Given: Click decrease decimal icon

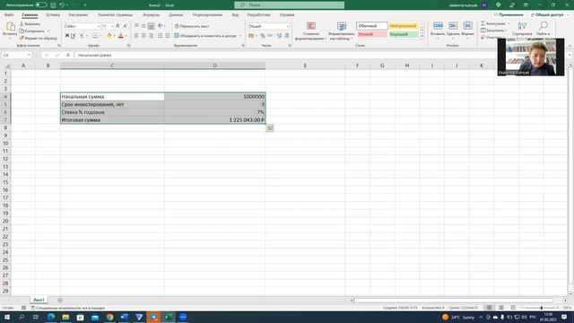Looking at the screenshot, I should [x=287, y=36].
